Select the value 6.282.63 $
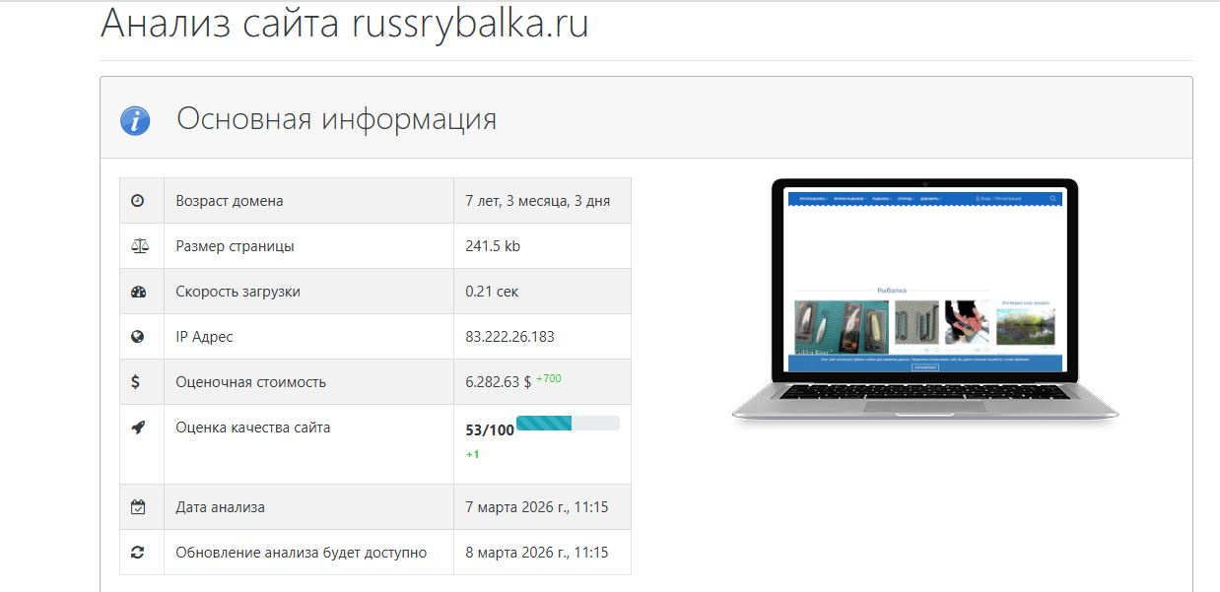 (x=499, y=382)
